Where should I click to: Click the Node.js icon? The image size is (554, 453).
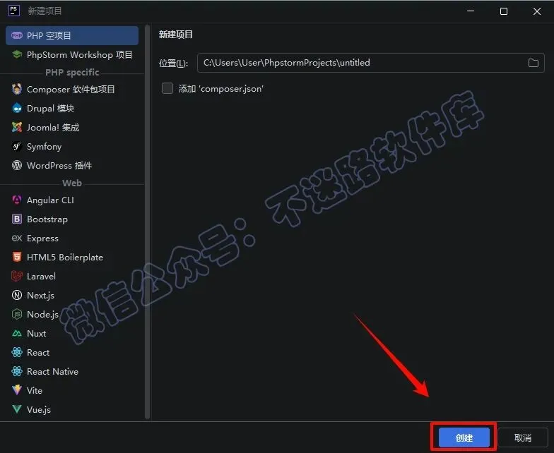(17, 314)
